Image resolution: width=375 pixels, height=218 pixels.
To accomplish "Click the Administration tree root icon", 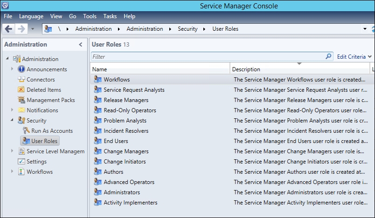I will pos(17,59).
